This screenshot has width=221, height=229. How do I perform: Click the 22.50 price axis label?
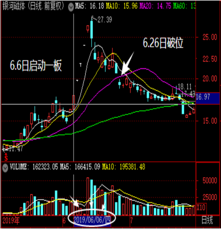point(210,59)
